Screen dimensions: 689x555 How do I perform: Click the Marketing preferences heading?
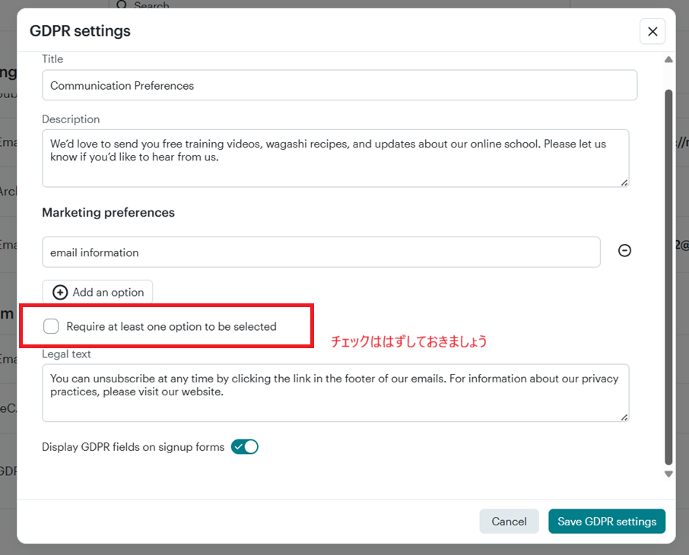[x=109, y=213]
